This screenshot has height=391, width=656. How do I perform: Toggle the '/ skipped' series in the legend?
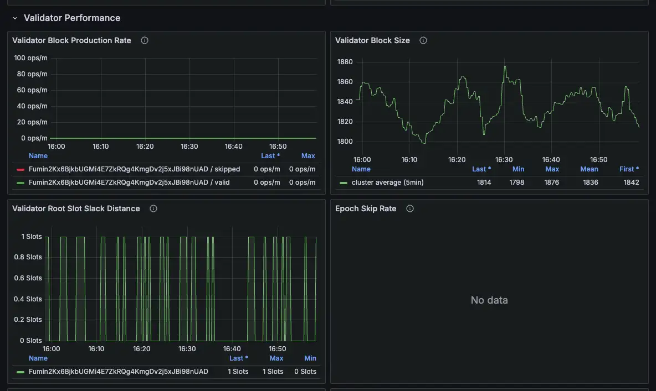pos(134,169)
